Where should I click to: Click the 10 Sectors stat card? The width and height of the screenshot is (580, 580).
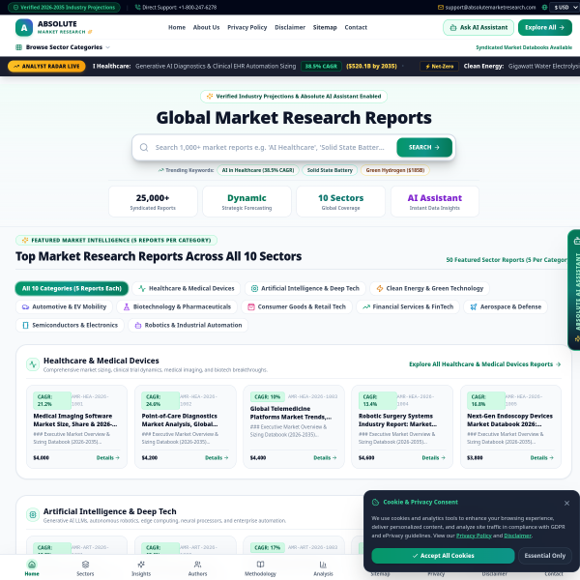point(340,202)
